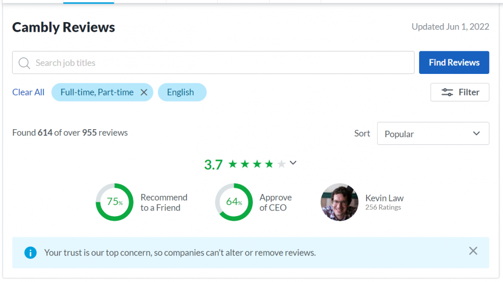
Task: Dismiss the trust notice banner
Action: [473, 251]
